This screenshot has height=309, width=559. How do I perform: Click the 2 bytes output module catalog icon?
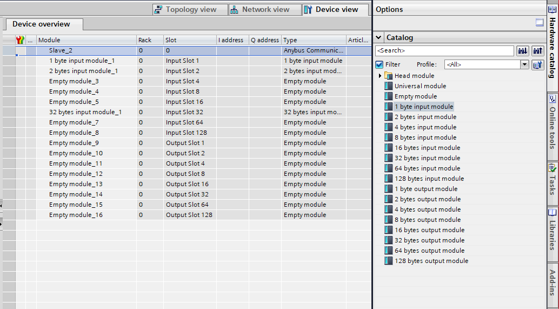point(388,199)
